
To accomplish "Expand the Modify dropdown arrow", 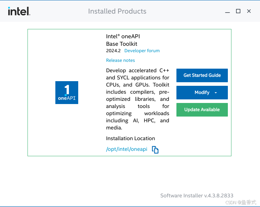I will click(216, 93).
